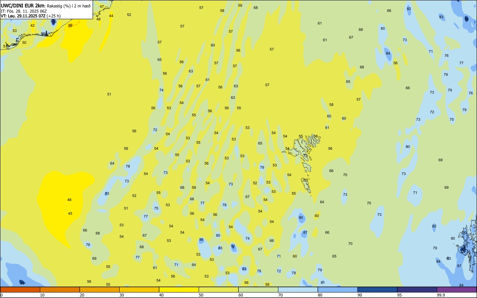This screenshot has width=477, height=298.
Task: Click the humidity value 86
Action: tap(201, 240)
